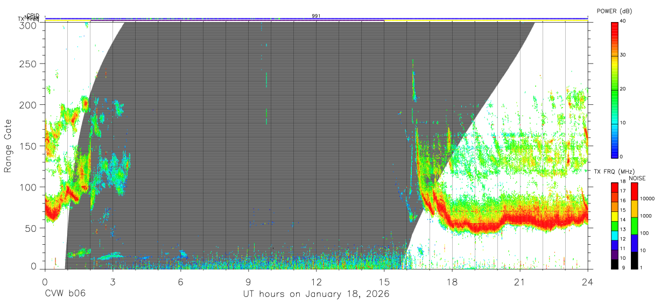Click the 30 label on the power scale

point(624,55)
